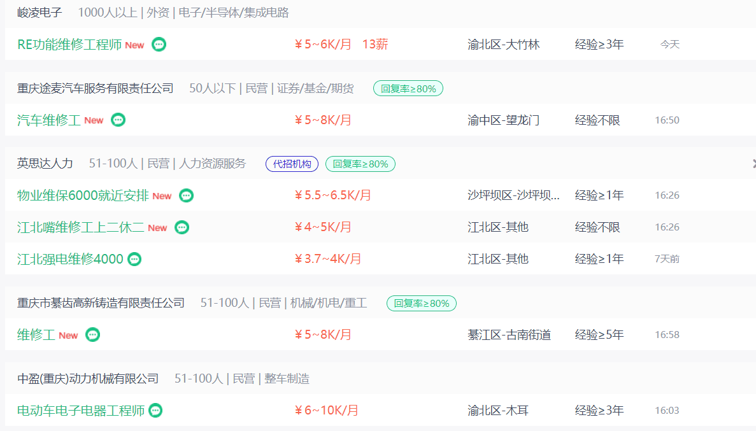The width and height of the screenshot is (756, 431).
Task: Start chat for 物业维保6000就近安排 job
Action: coord(186,195)
